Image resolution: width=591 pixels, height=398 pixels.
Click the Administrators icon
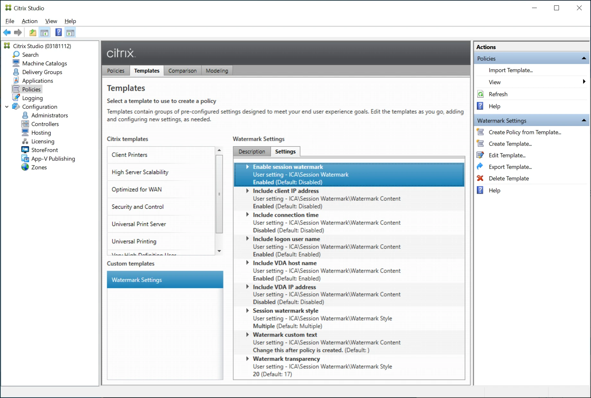point(25,115)
